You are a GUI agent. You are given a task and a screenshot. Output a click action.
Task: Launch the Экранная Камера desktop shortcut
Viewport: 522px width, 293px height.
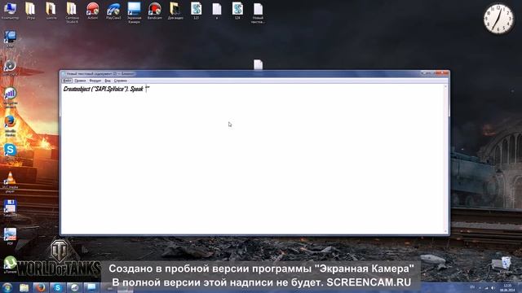[x=134, y=13]
